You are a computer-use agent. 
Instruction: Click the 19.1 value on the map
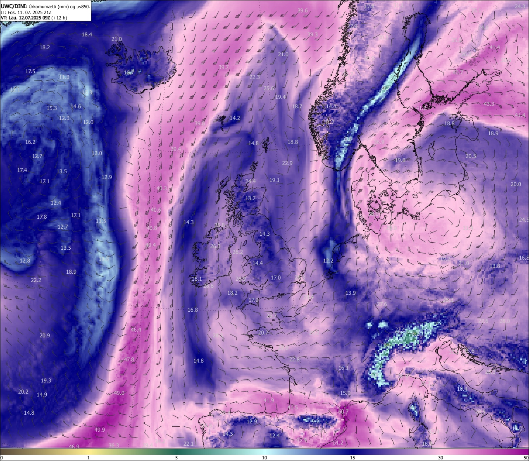pyautogui.click(x=274, y=180)
